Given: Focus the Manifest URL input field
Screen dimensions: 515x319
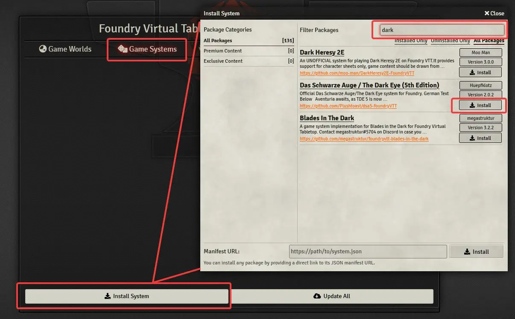Looking at the screenshot, I should [x=368, y=252].
